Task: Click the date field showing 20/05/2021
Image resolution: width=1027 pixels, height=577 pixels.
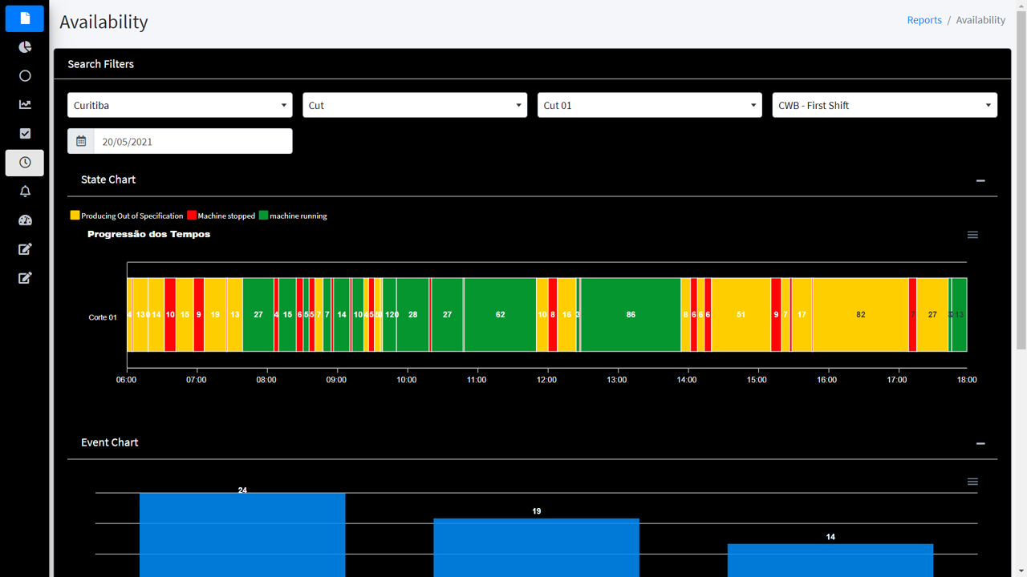Action: 193,141
